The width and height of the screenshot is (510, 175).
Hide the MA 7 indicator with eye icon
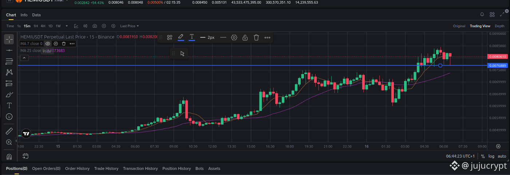[48, 44]
